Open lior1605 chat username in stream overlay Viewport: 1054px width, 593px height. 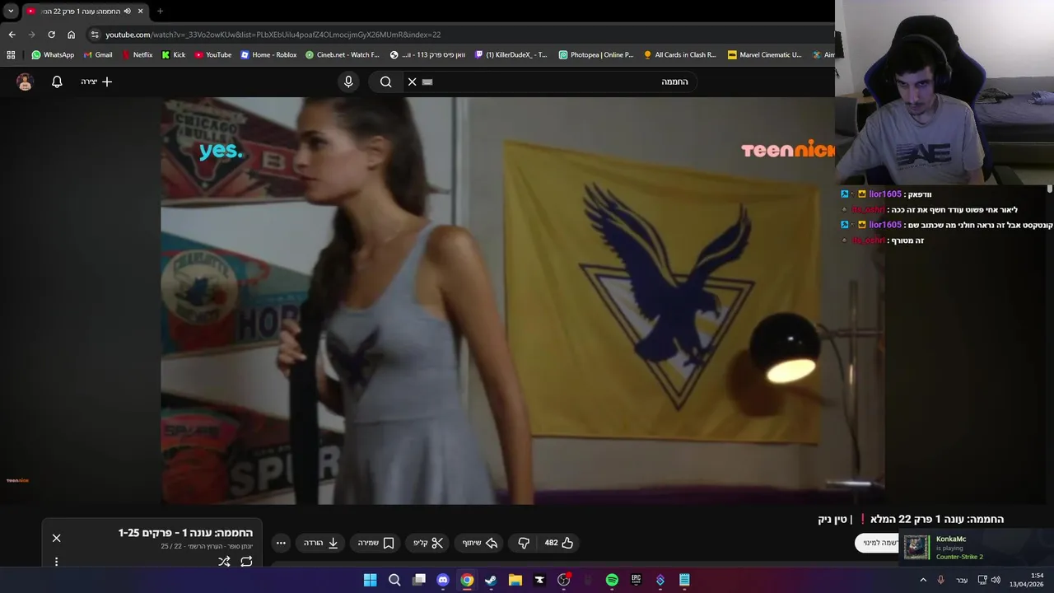(x=885, y=194)
